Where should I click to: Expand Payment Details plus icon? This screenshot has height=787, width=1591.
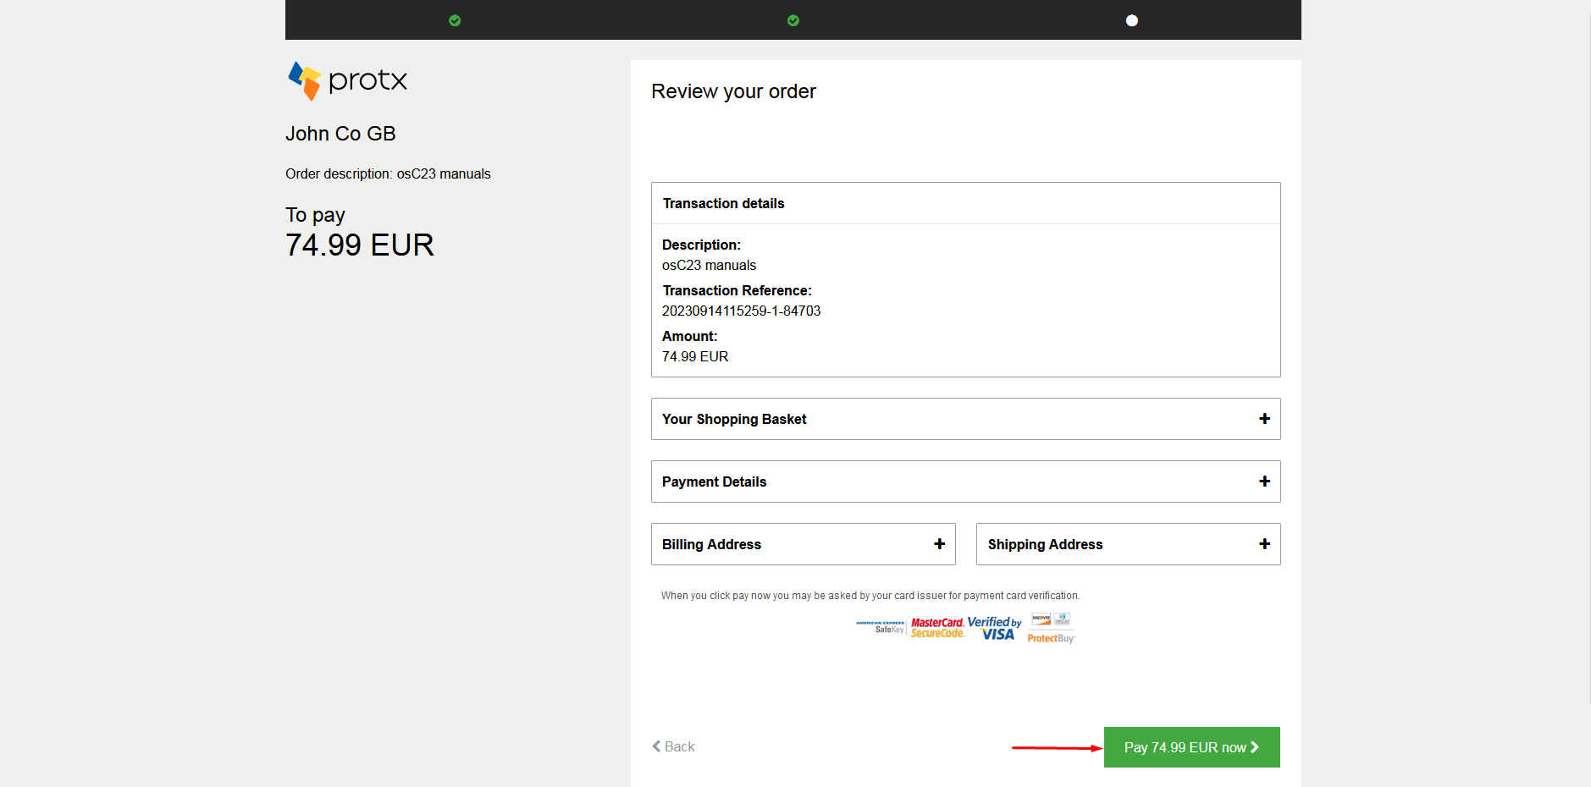(x=1264, y=482)
